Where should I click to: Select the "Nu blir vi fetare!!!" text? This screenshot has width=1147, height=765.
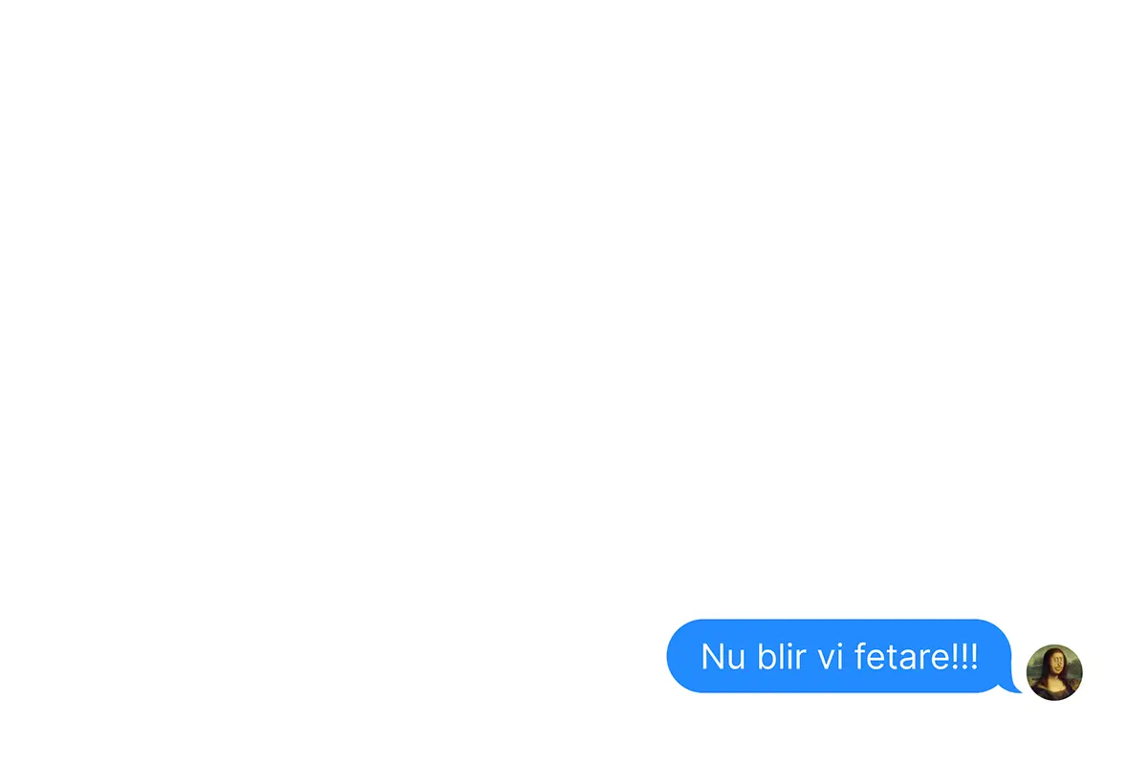[x=840, y=656]
